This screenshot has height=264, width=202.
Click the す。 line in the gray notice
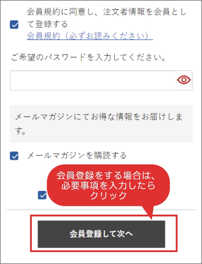[x=20, y=131]
